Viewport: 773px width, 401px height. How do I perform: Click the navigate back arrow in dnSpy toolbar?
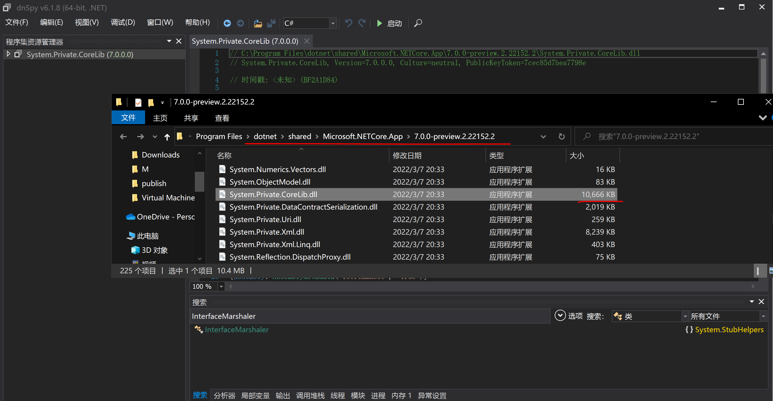(x=227, y=23)
